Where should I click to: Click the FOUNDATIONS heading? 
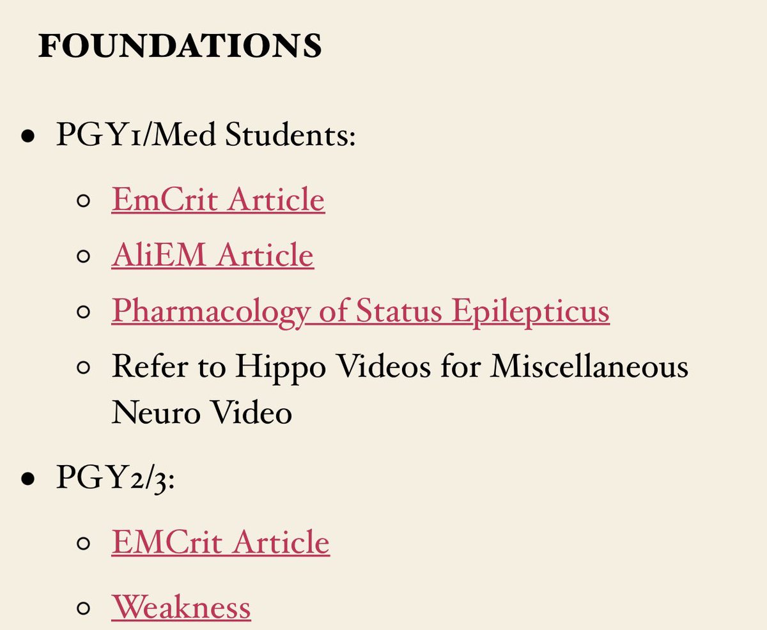180,46
